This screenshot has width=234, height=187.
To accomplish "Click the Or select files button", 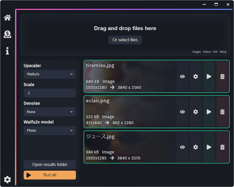I will [125, 40].
